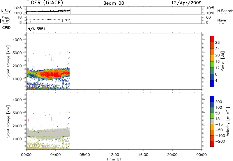Image resolution: width=233 pixels, height=161 pixels.
Task: Click '3000' range tick in Velocity panel
Action: click(x=17, y=113)
